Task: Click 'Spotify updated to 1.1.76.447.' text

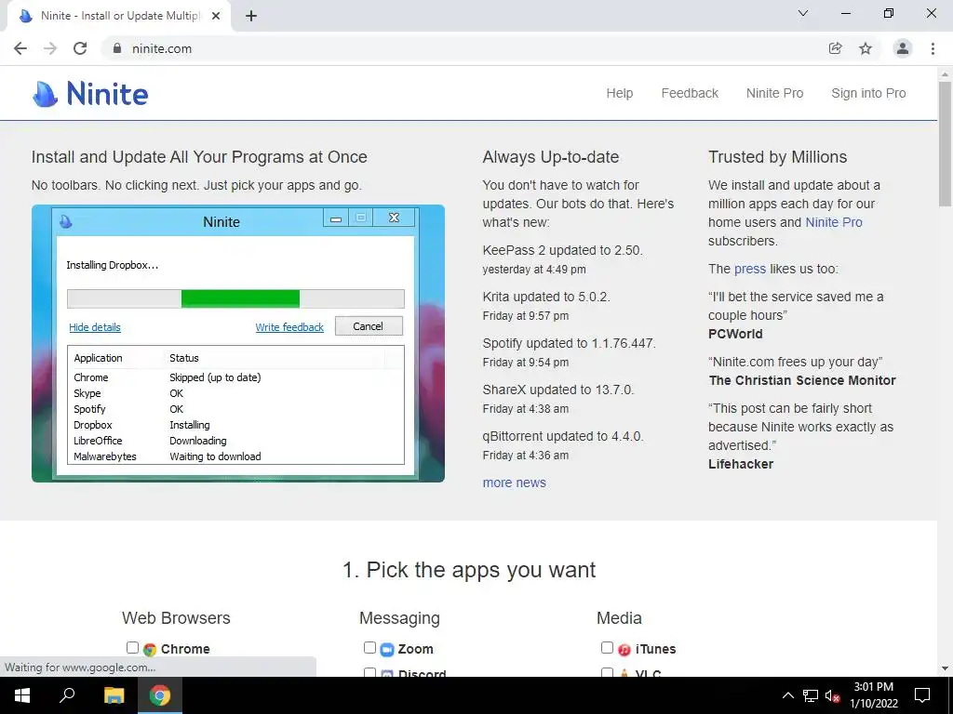Action: tap(569, 343)
